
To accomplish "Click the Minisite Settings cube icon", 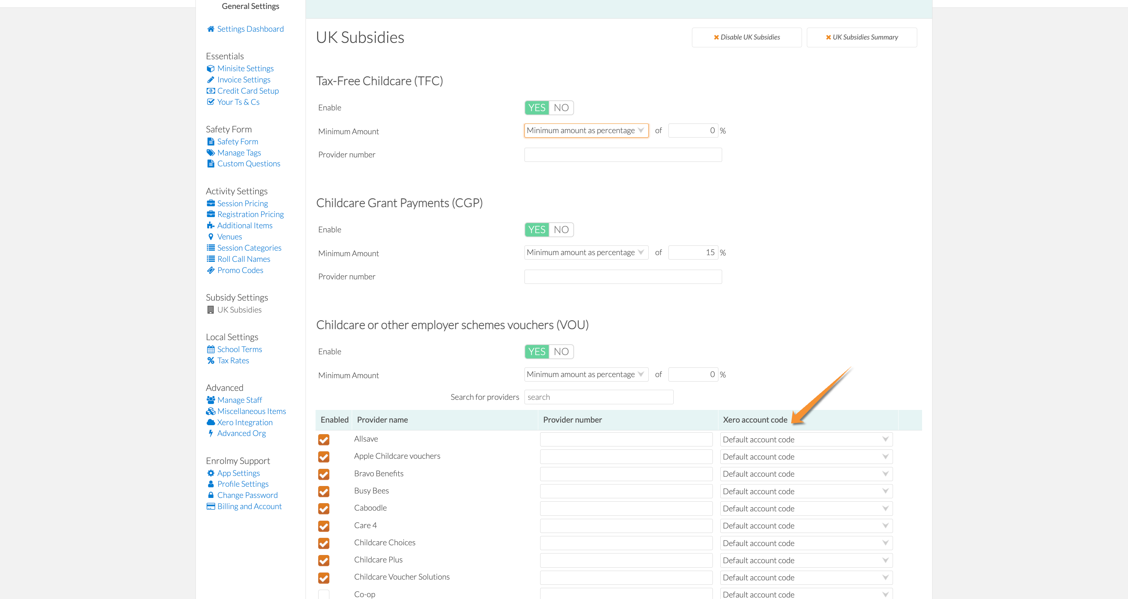I will [211, 69].
